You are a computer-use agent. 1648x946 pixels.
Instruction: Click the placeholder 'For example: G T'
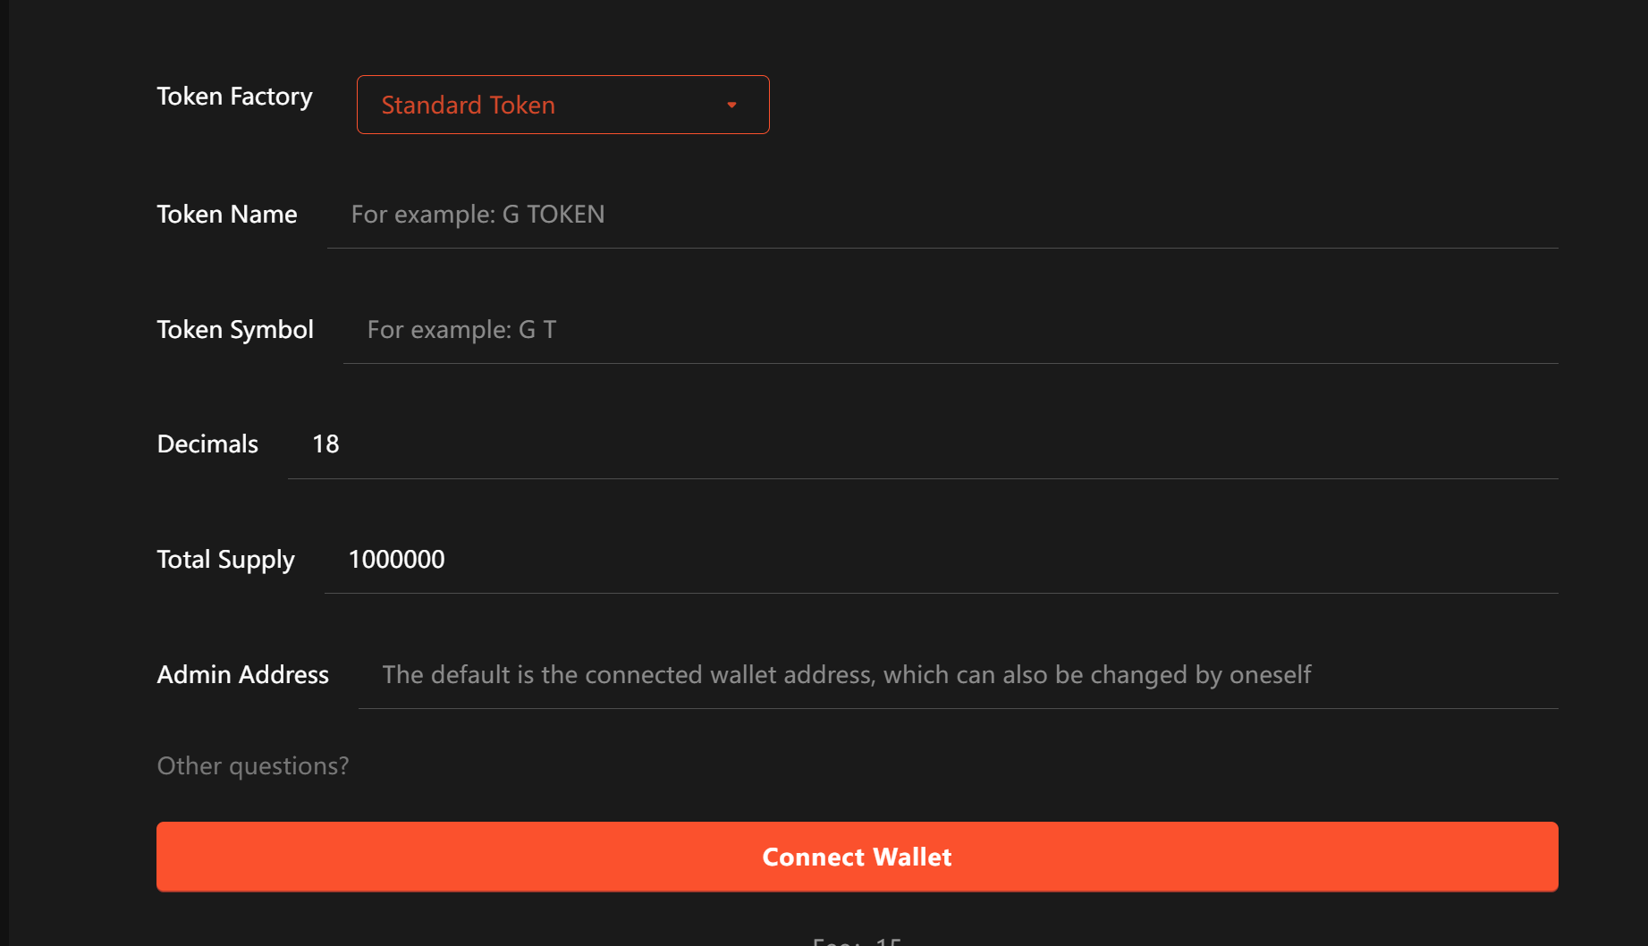coord(461,329)
